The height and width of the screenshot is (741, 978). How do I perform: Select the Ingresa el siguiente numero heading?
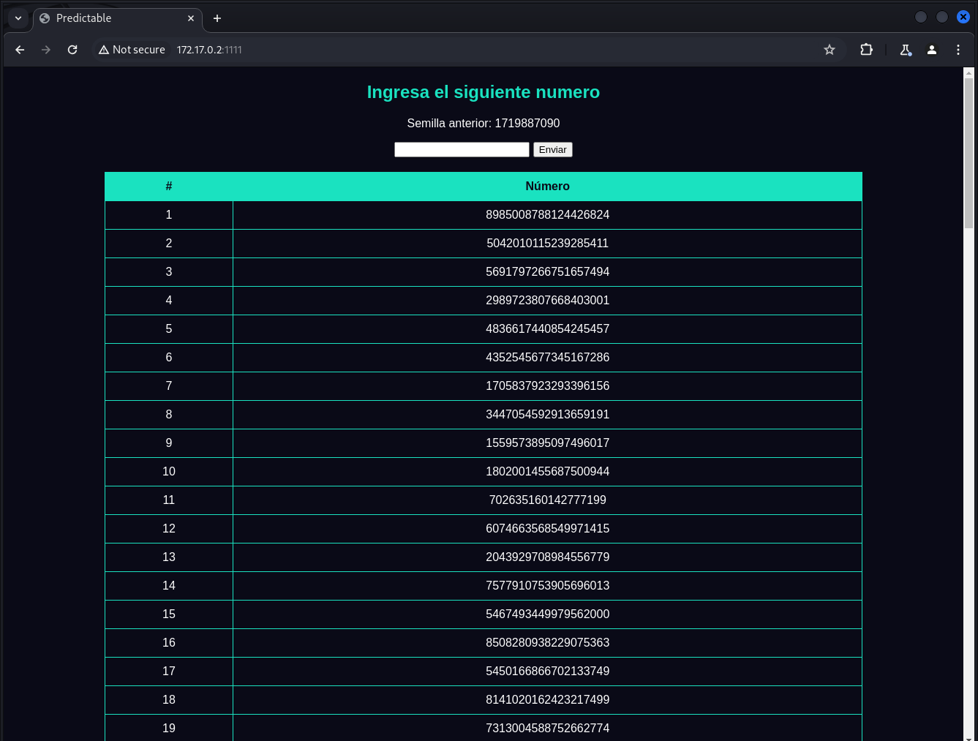[484, 92]
